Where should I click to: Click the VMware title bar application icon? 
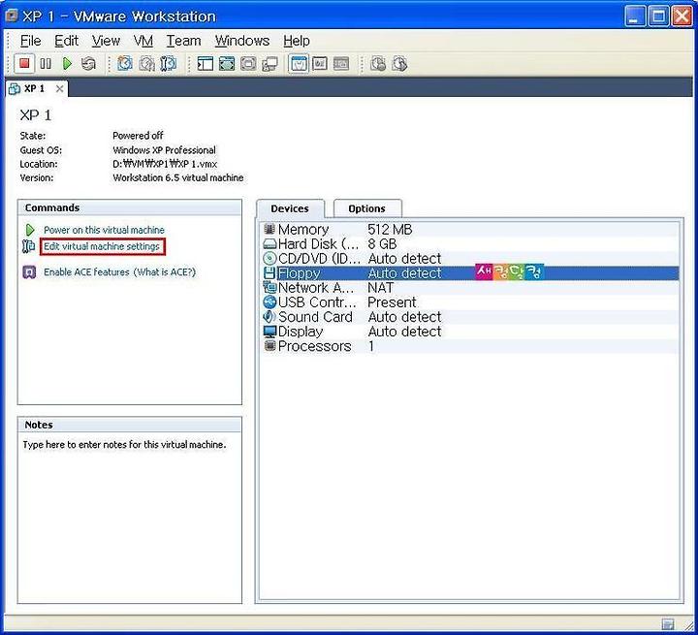[x=11, y=16]
